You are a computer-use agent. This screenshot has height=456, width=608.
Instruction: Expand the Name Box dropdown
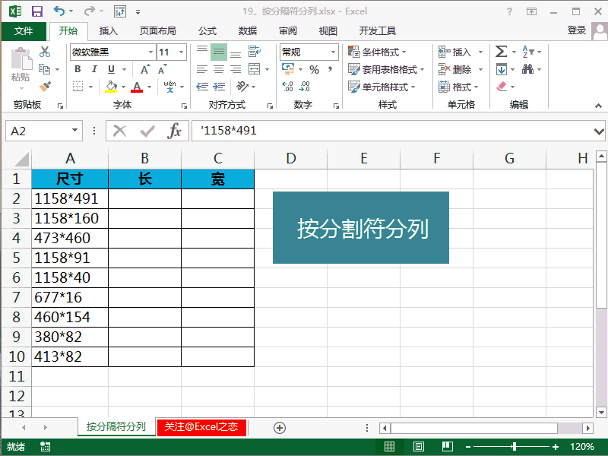[74, 131]
